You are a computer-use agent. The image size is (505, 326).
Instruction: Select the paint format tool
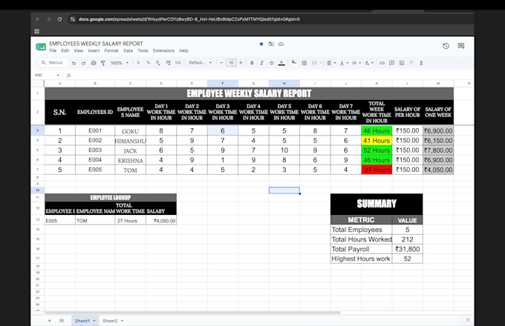click(103, 63)
